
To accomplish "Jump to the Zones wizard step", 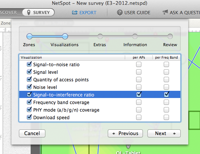I will pyautogui.click(x=29, y=36).
